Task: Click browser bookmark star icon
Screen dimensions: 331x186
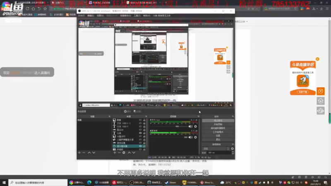Action: (45, 9)
